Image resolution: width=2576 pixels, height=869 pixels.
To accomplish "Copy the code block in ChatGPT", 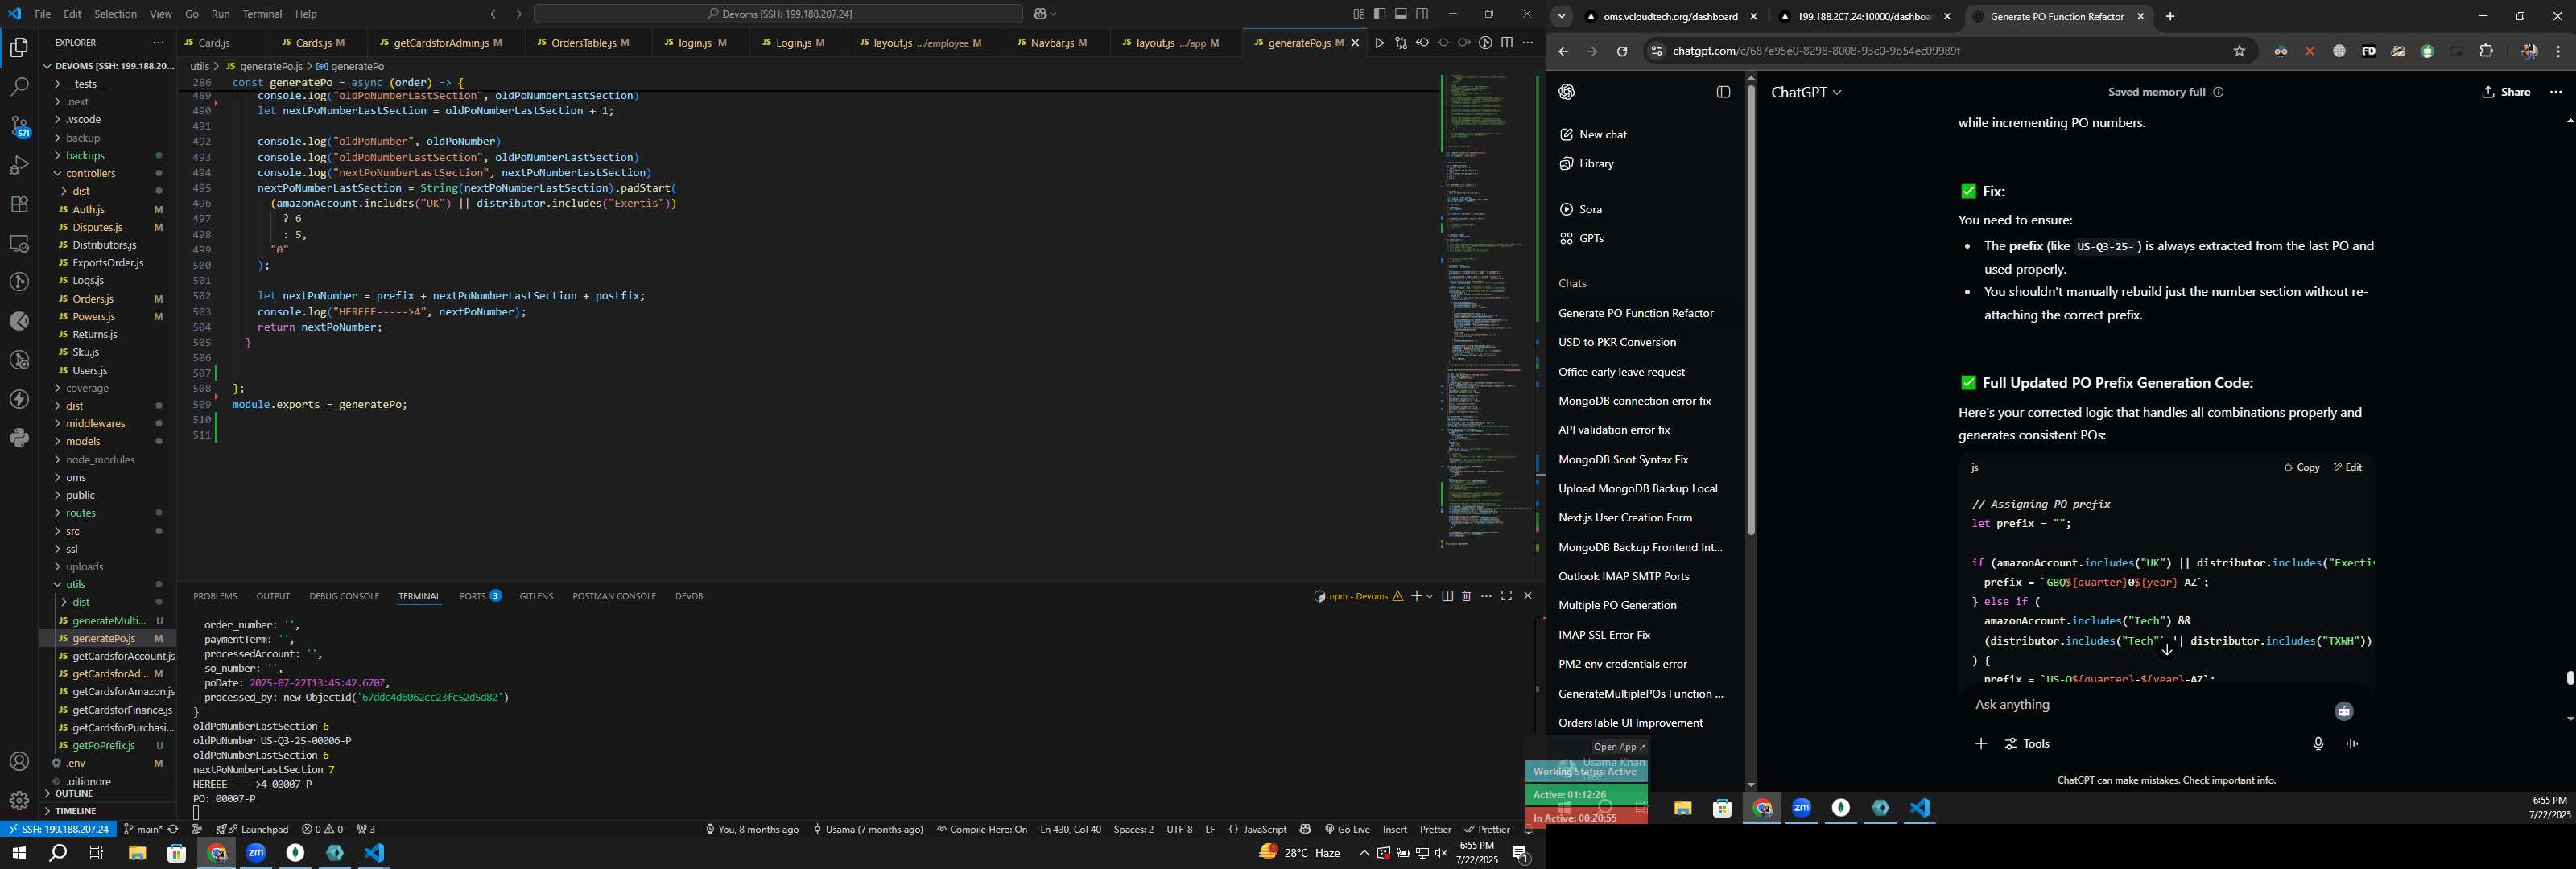I will (2302, 467).
